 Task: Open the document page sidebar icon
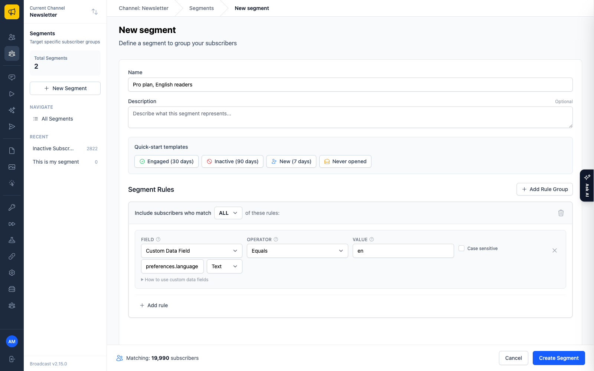(x=12, y=151)
